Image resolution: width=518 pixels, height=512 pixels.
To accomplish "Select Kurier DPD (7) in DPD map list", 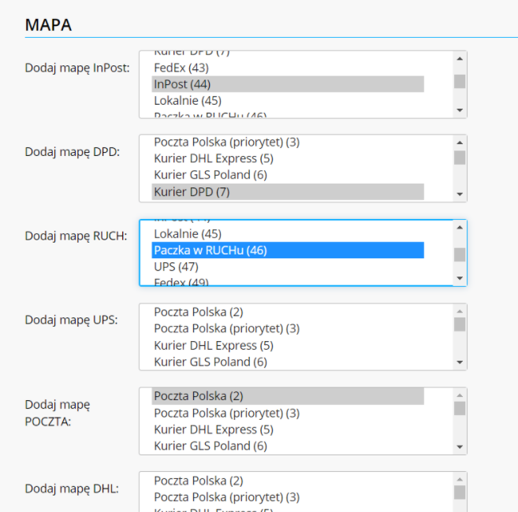I will point(288,191).
